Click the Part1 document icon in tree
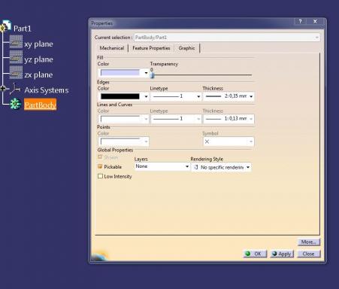Screen dimensions: 339x289 [x=6, y=26]
